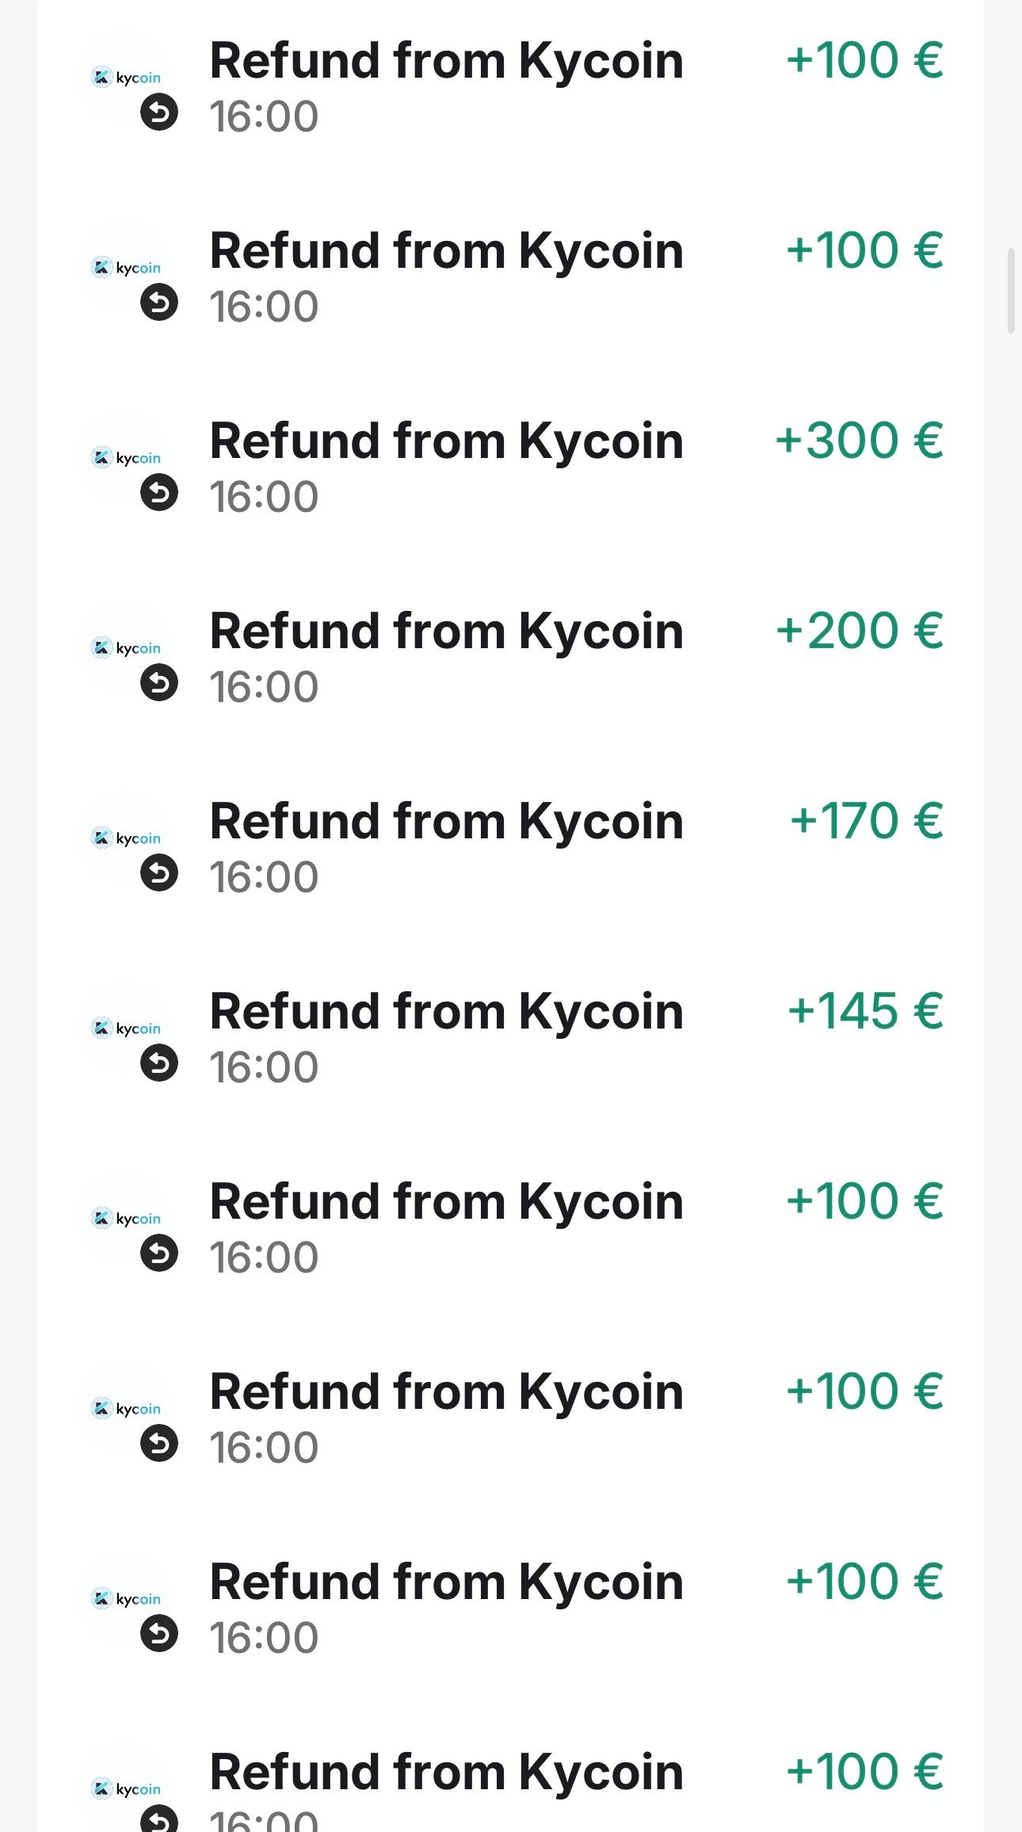Viewport: 1022px width, 1832px height.
Task: Click the Kycoin logo beside the +200 € refund
Action: [127, 648]
